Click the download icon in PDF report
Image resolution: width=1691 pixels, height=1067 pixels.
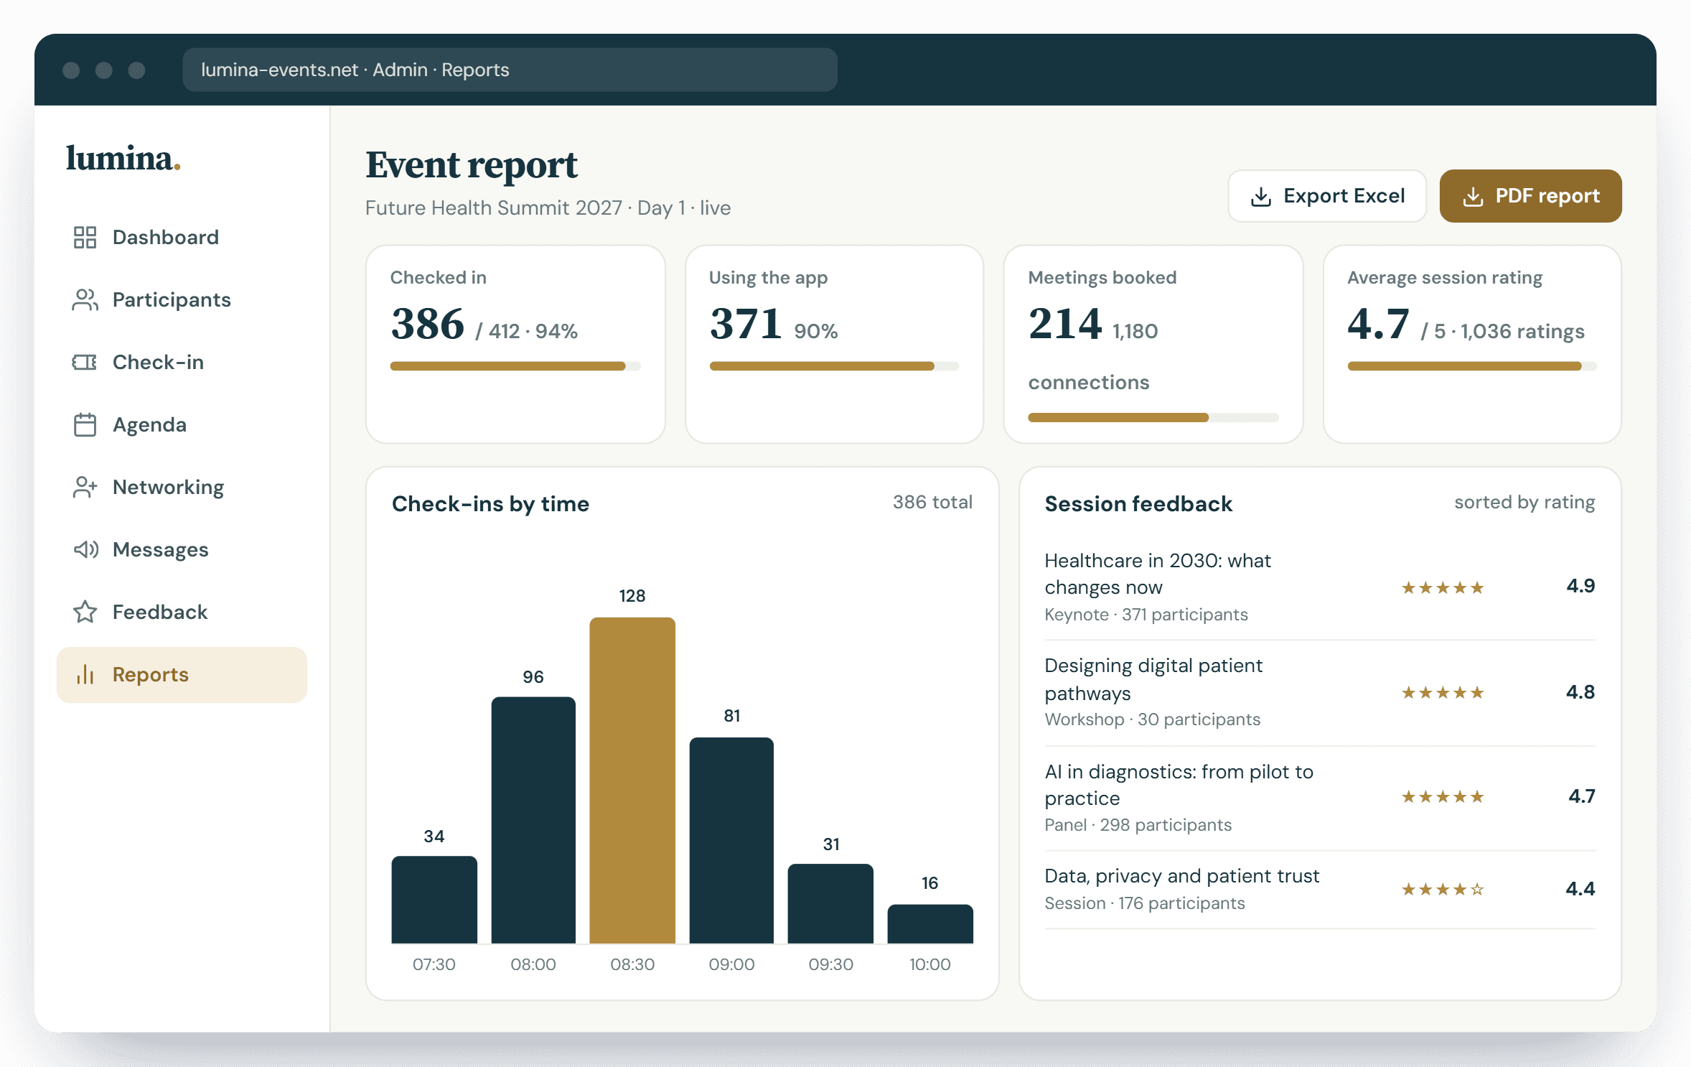tap(1473, 196)
